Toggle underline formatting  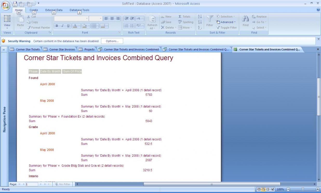68,26
